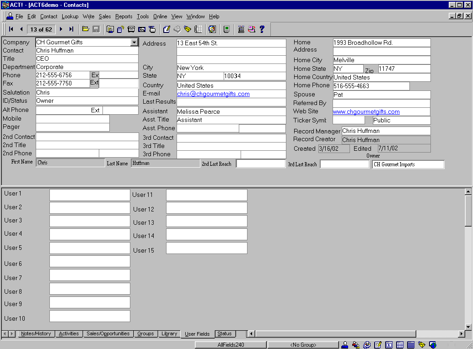Click the chris@chgourmetgifts.com e-mail link
Viewport: 473px width, 349px height.
pos(213,94)
